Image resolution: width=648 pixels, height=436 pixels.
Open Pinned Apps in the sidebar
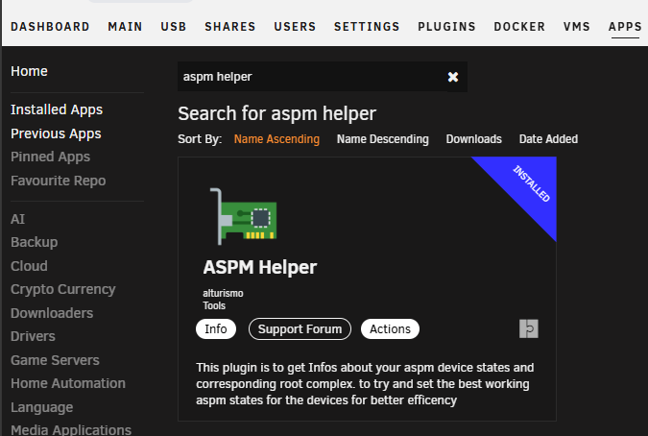pyautogui.click(x=51, y=157)
